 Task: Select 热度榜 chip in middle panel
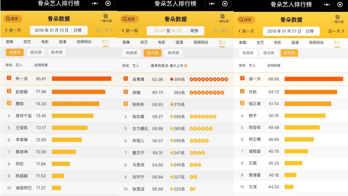pos(131,53)
